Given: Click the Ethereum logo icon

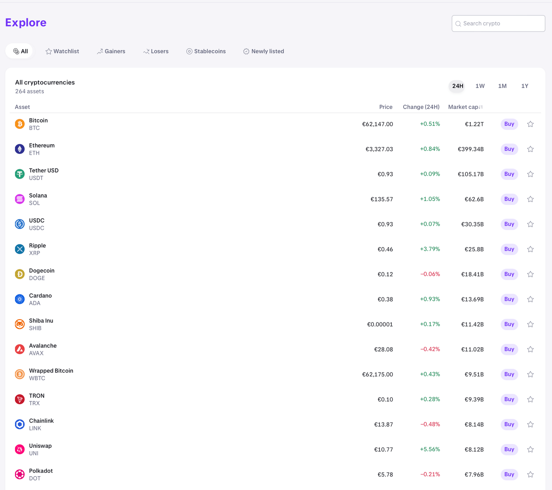Looking at the screenshot, I should [20, 149].
